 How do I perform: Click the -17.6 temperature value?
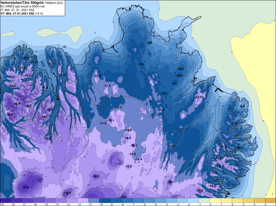25,187
